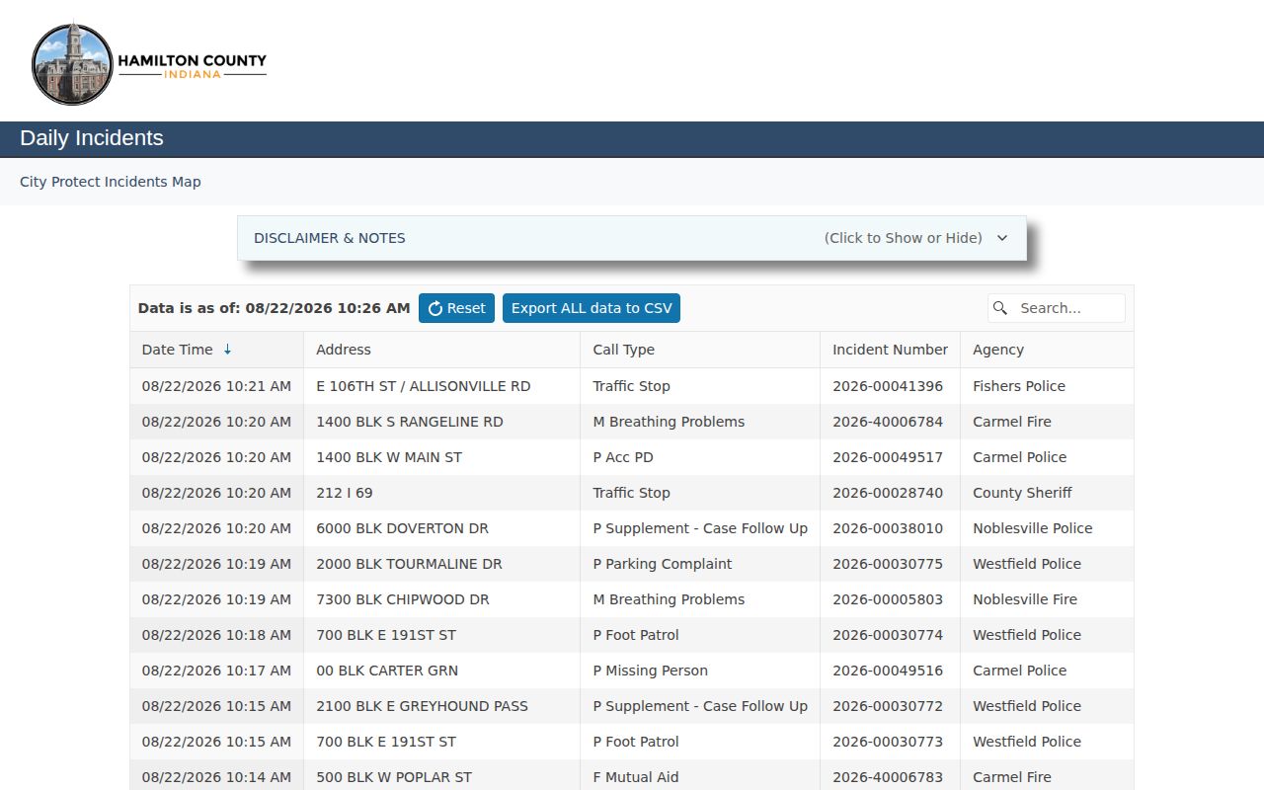Viewport: 1264px width, 790px height.
Task: Click the 1400 BLK W MAIN ST cell
Action: click(441, 457)
